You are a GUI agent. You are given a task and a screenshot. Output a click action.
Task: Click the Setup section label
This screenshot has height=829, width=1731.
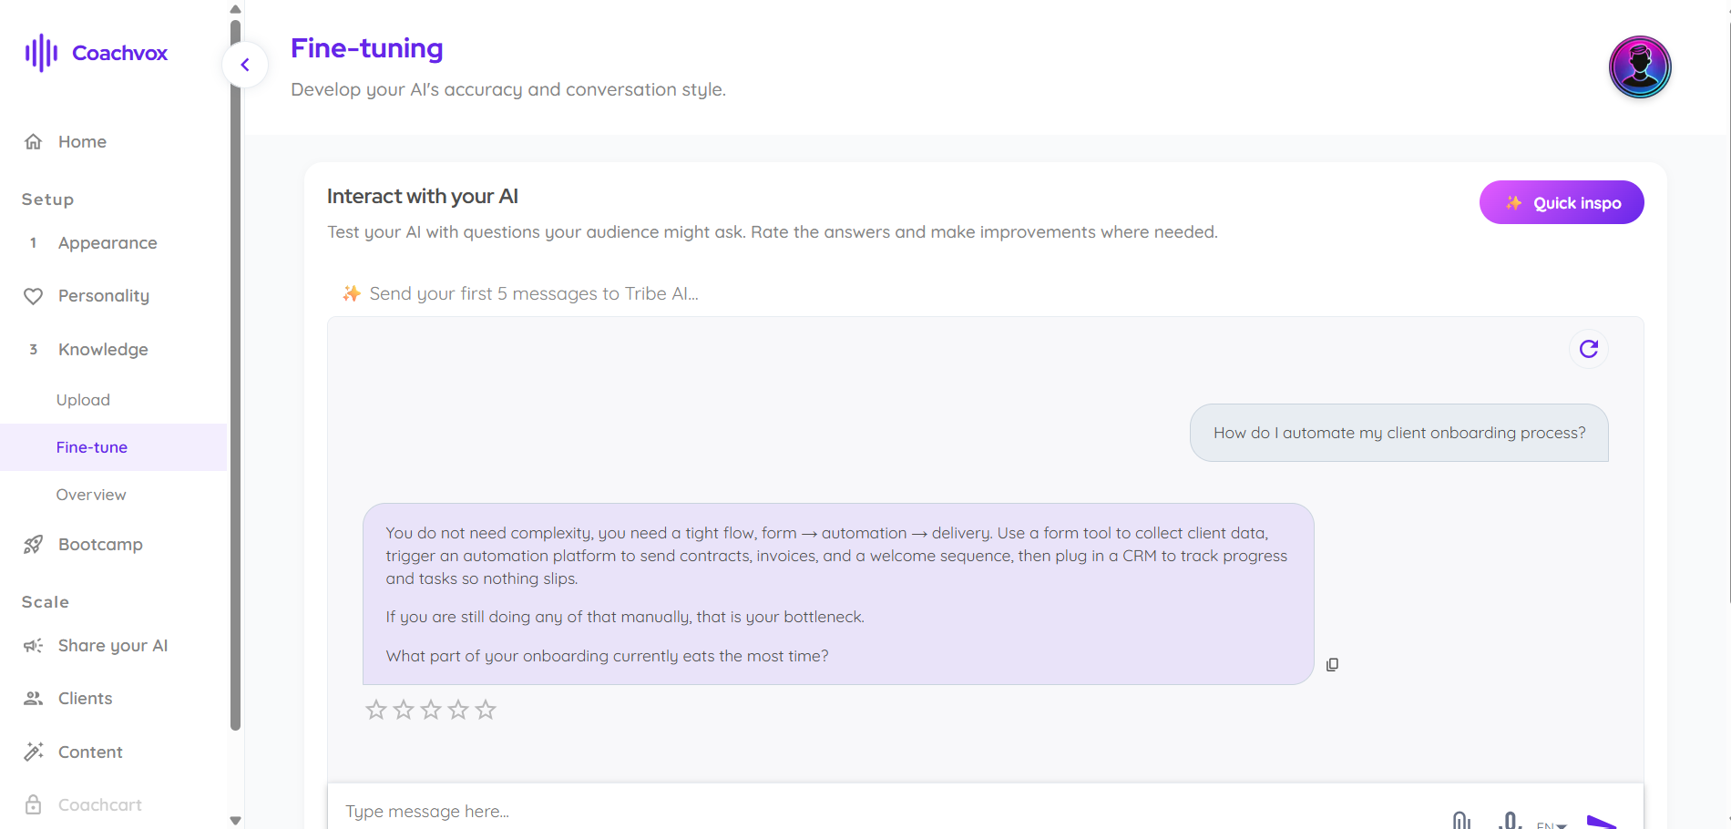point(47,200)
